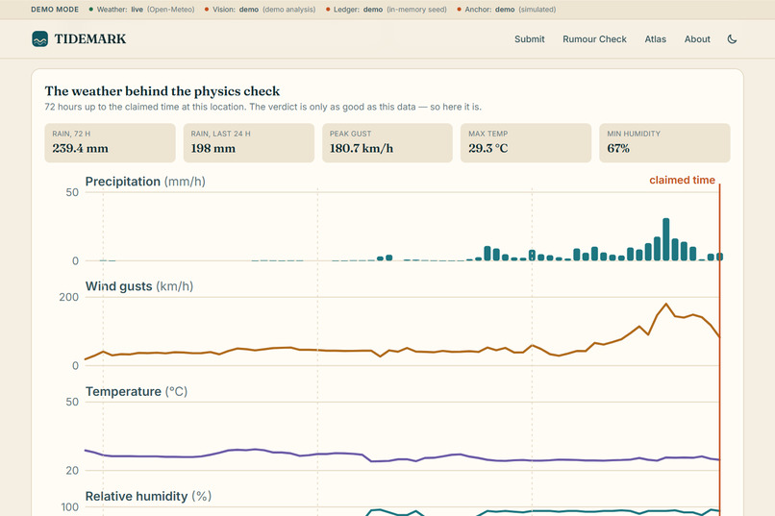Click the green Weather status dot

point(91,10)
